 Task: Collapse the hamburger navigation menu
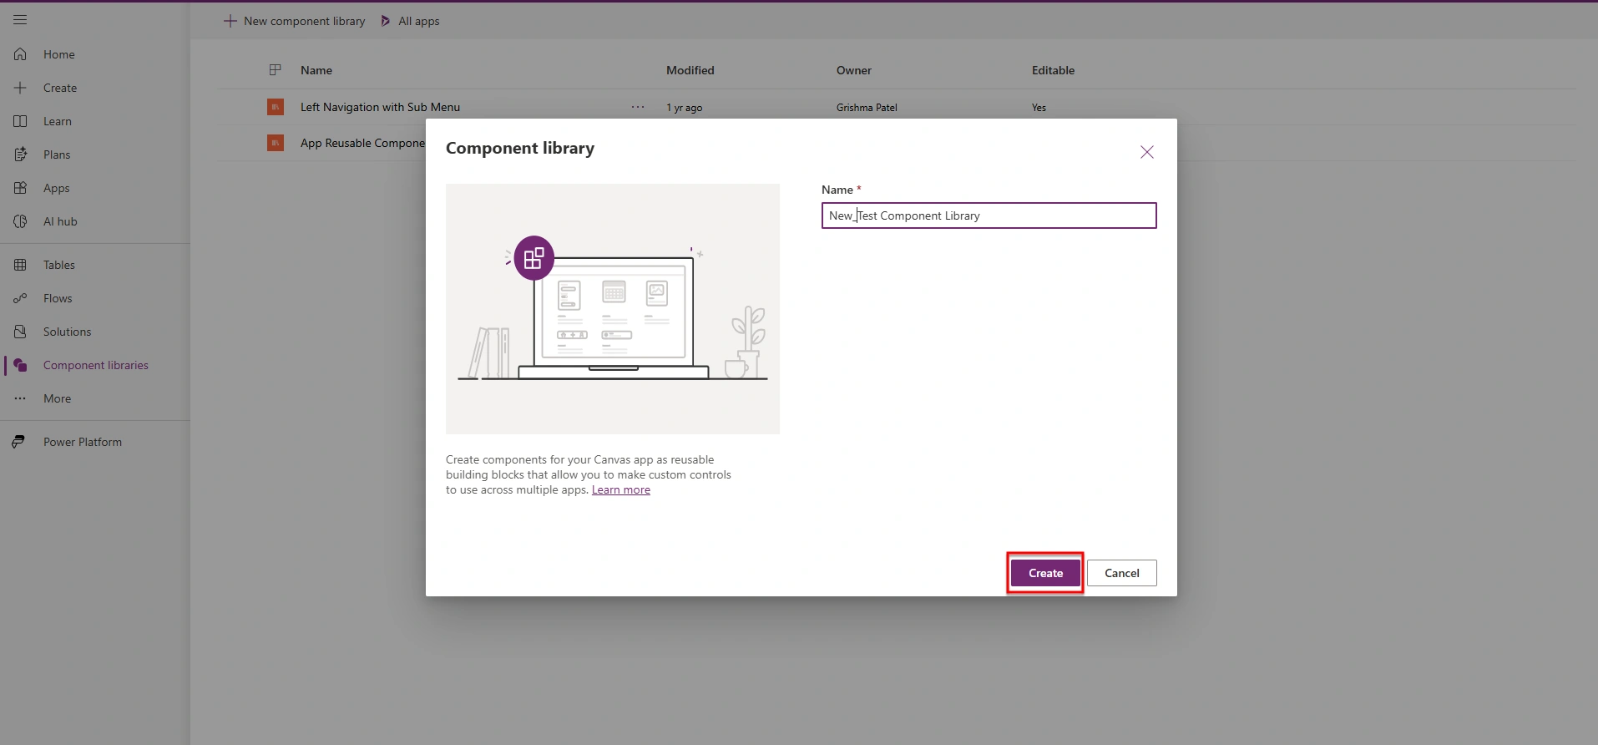(20, 20)
